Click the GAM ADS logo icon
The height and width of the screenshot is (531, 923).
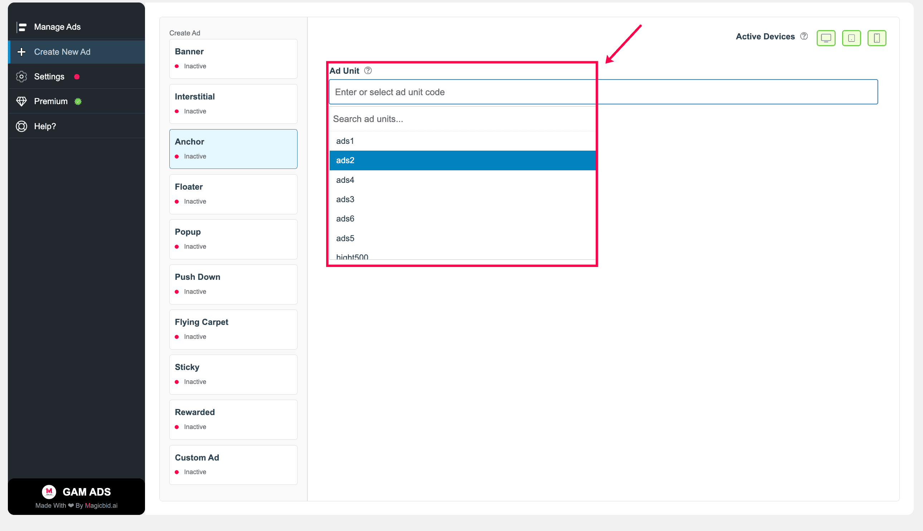pyautogui.click(x=49, y=491)
